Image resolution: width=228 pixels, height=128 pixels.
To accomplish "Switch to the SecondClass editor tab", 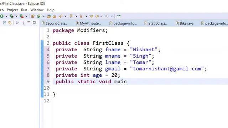I will coord(55,23).
